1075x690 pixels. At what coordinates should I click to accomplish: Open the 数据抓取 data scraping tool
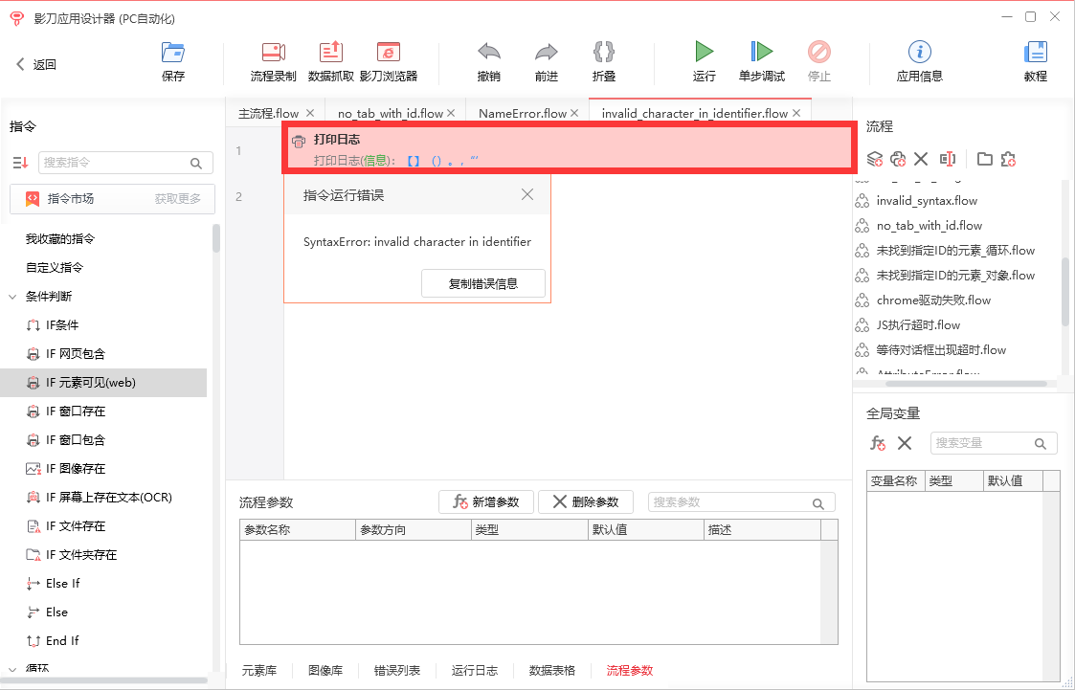(x=333, y=60)
